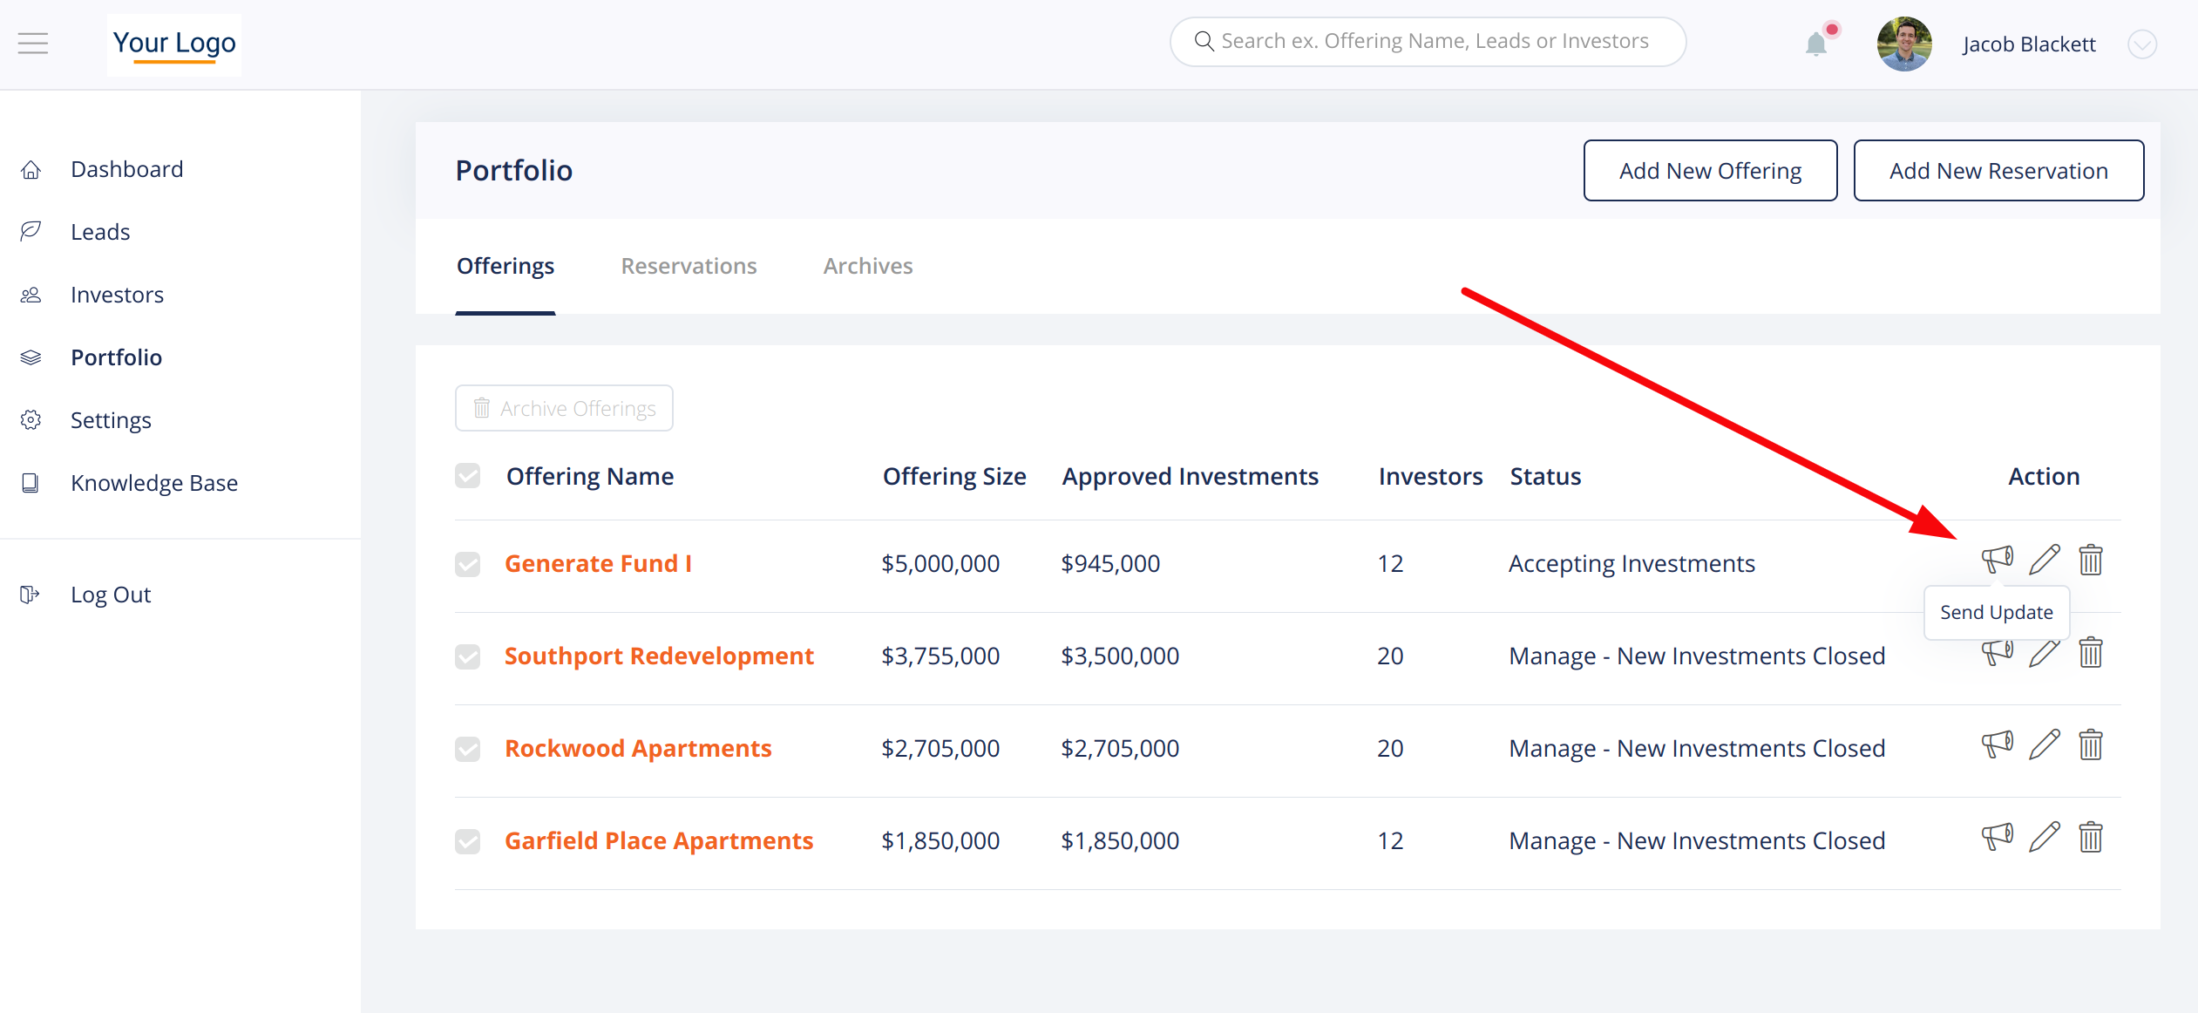Check the Southport Redevelopment row checkbox
The height and width of the screenshot is (1013, 2198).
pyautogui.click(x=468, y=656)
